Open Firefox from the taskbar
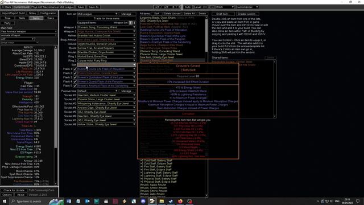Screen dimensions: 364x205 pyautogui.click(x=180, y=201)
